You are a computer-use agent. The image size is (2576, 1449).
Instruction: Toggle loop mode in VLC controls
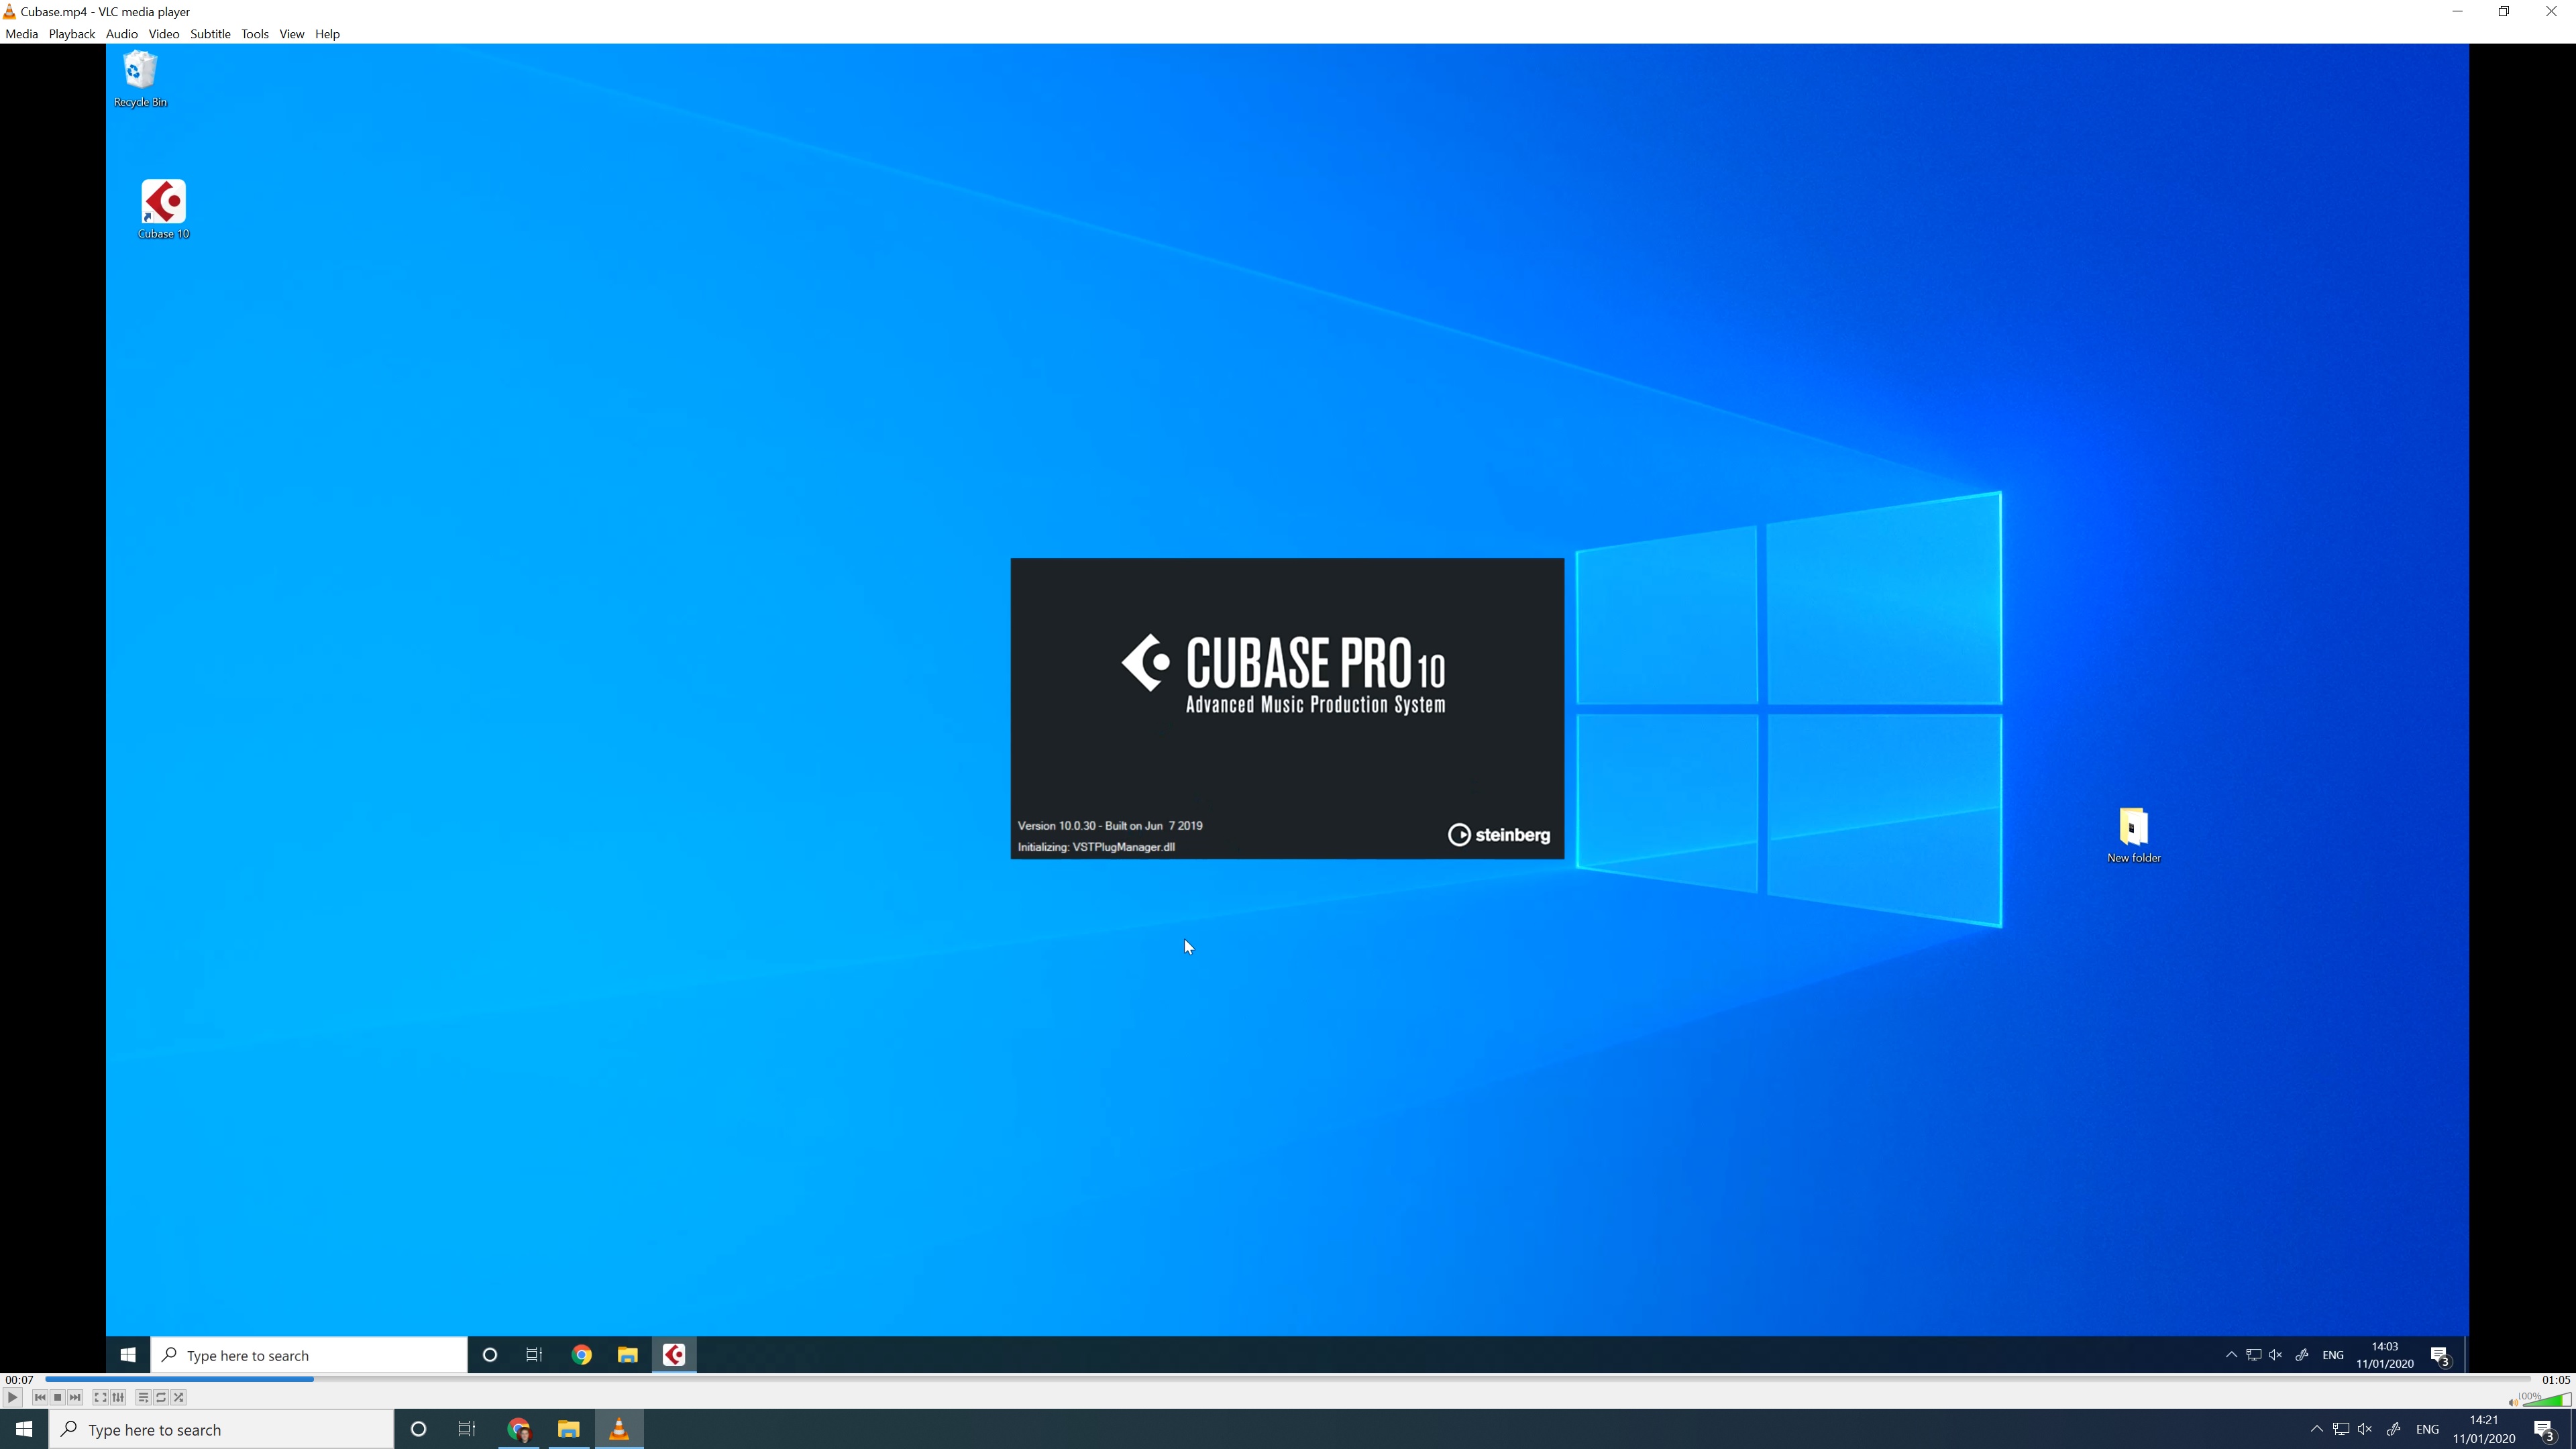[x=161, y=1397]
